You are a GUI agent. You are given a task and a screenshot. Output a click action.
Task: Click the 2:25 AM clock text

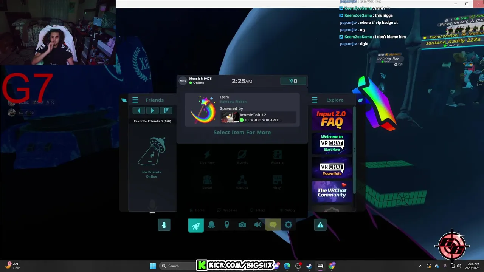242,81
